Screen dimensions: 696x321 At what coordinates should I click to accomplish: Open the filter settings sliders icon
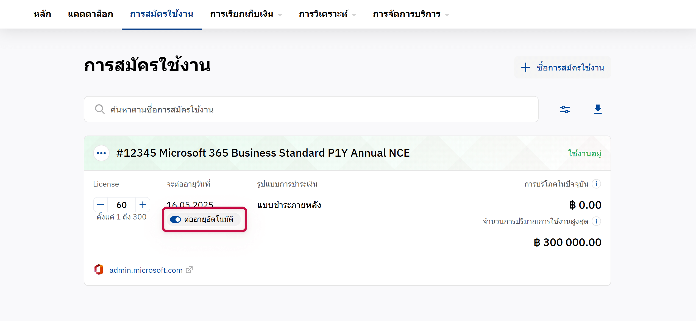pyautogui.click(x=565, y=109)
